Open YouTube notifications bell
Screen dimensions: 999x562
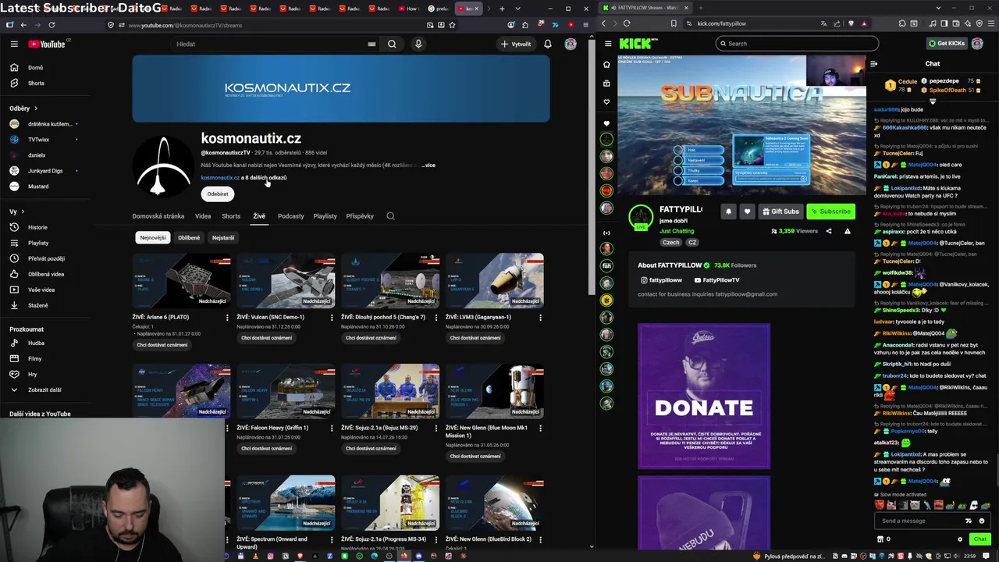(x=548, y=44)
